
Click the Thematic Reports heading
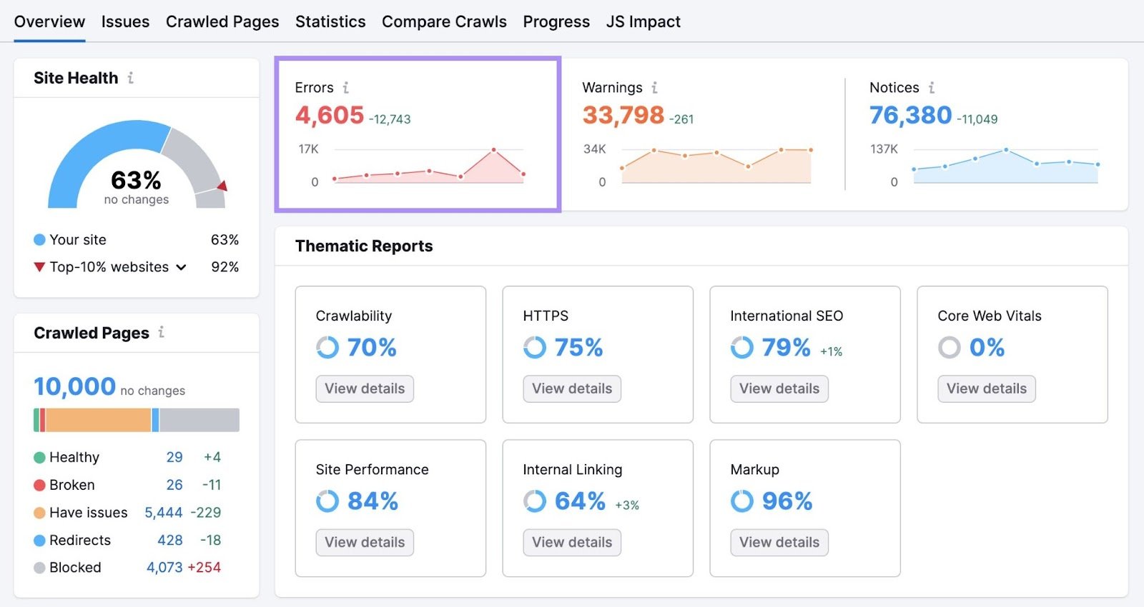[x=364, y=246]
